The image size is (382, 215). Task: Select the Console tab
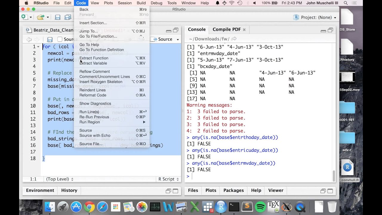(x=197, y=29)
